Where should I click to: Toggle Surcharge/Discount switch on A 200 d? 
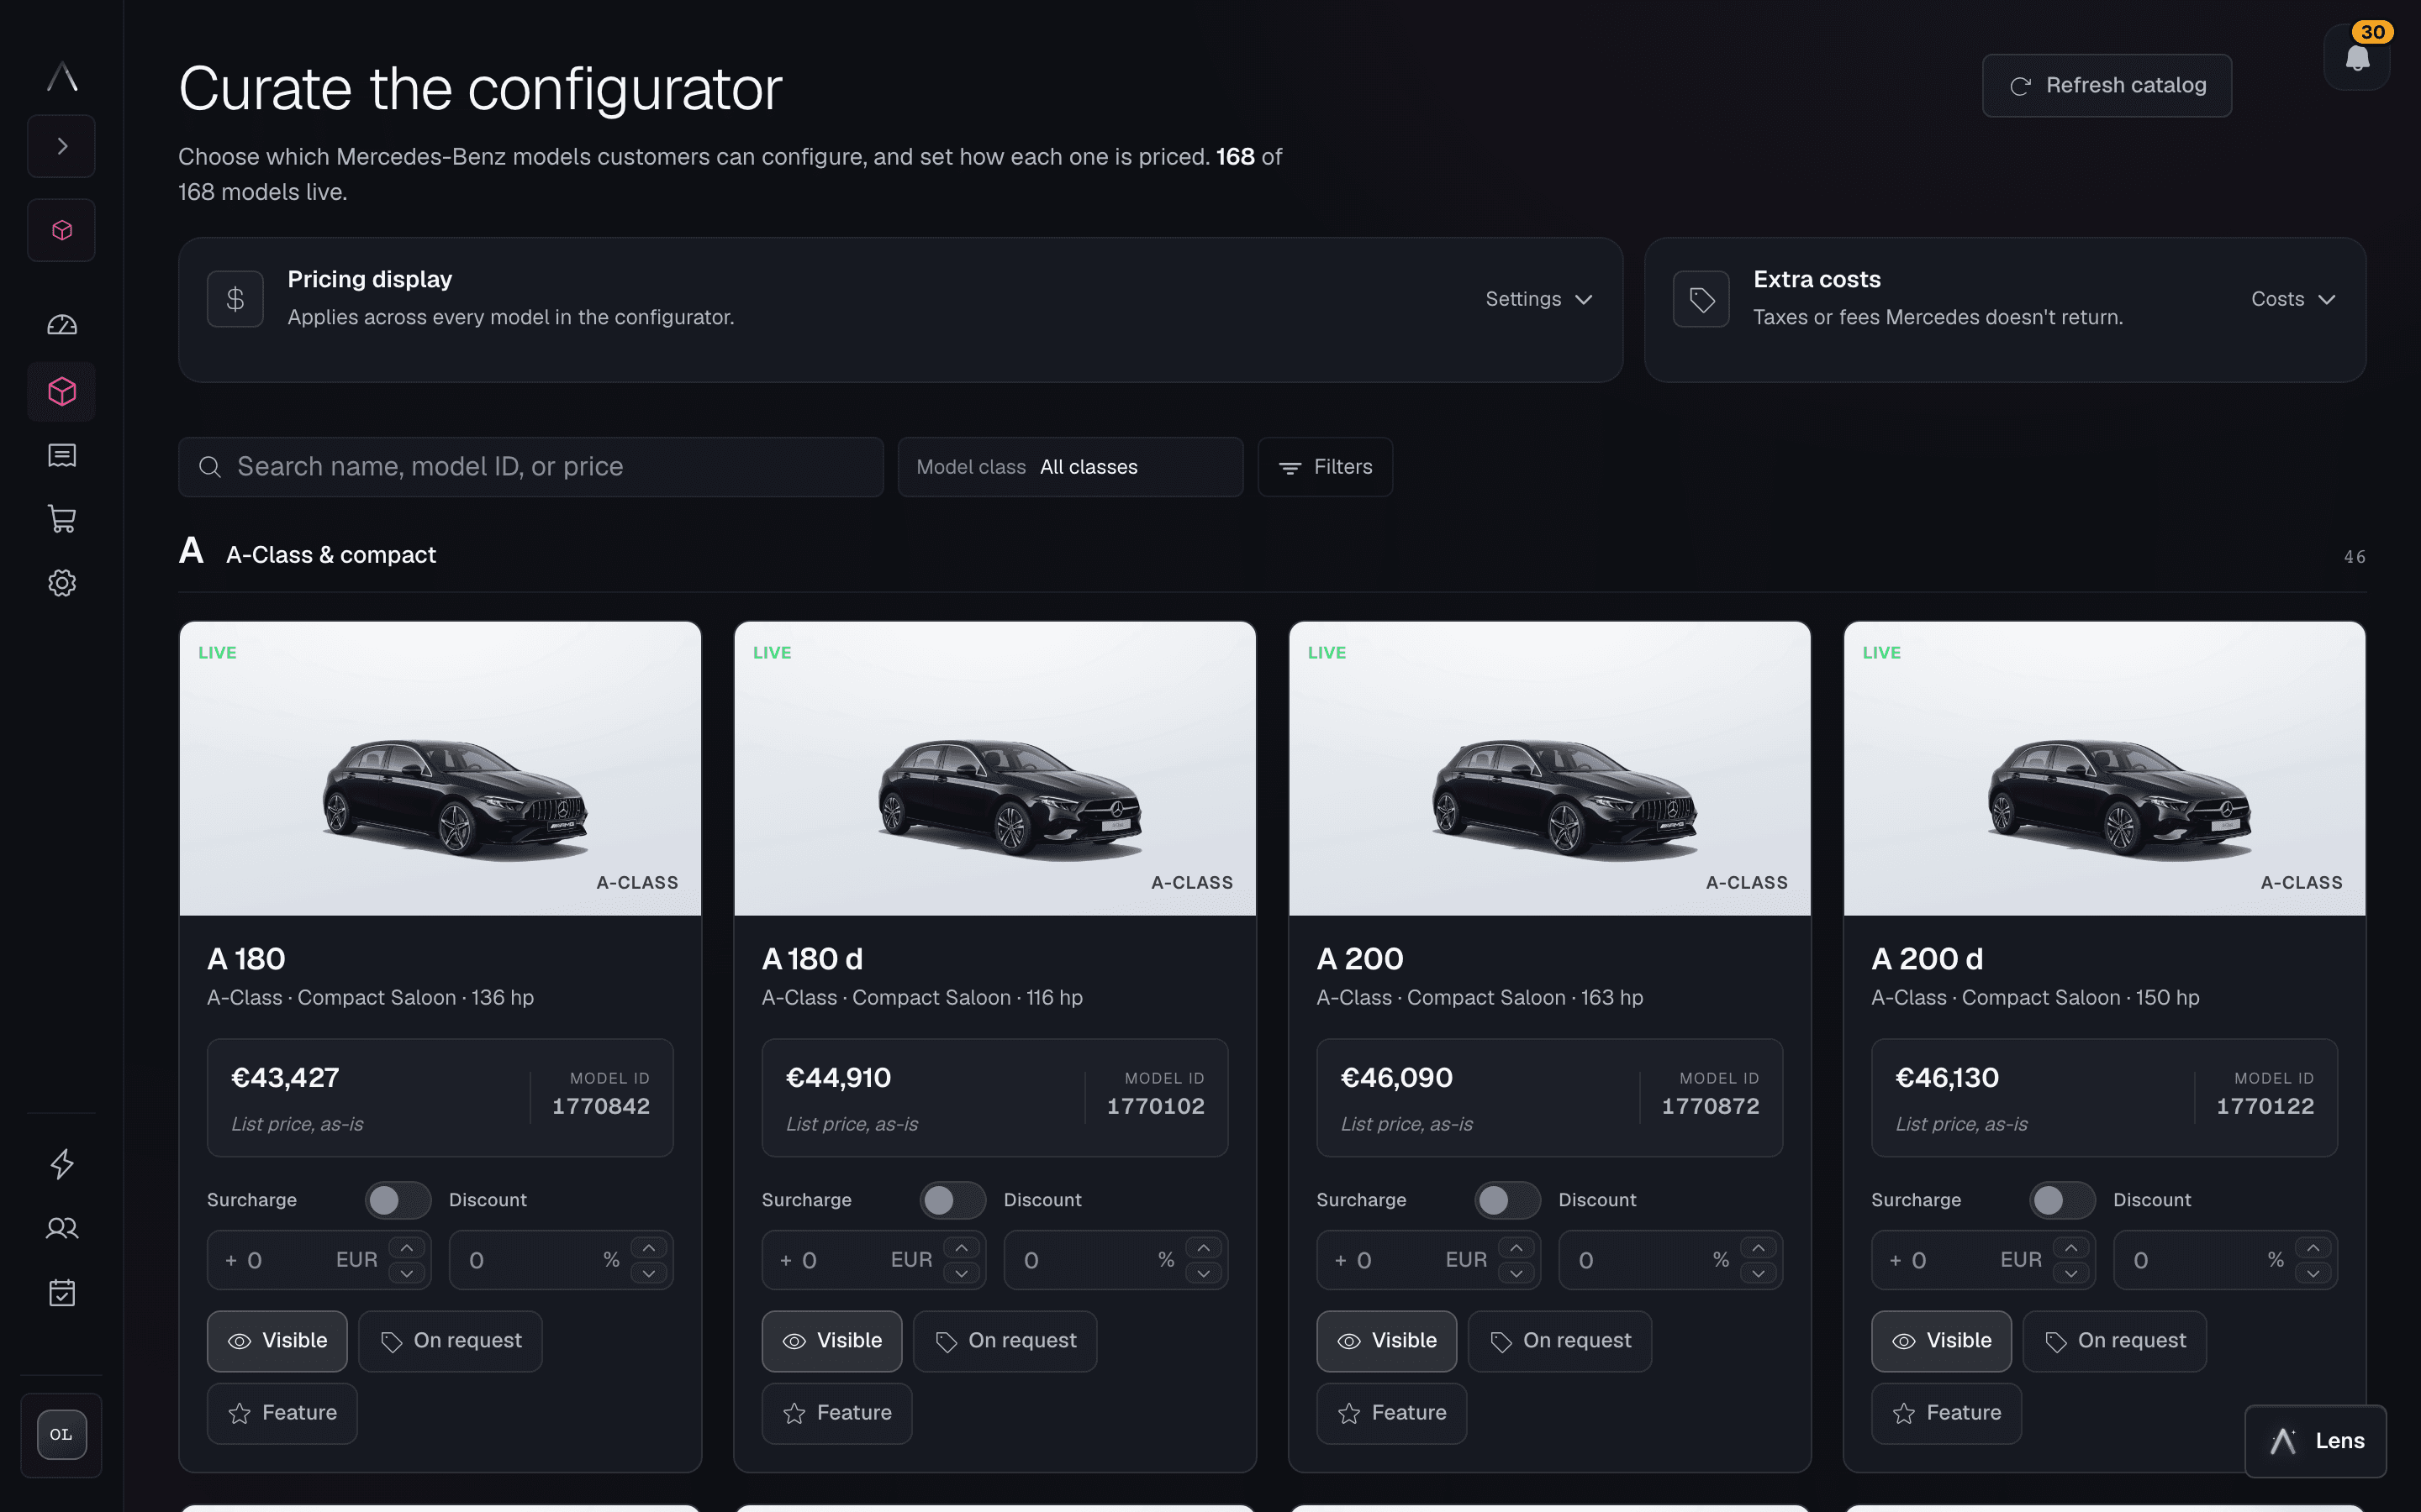coord(2062,1200)
